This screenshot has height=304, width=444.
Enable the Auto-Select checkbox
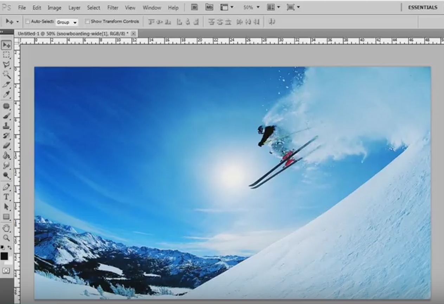[27, 21]
